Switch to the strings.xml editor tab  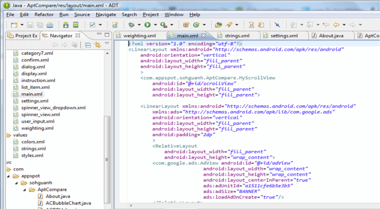[237, 36]
